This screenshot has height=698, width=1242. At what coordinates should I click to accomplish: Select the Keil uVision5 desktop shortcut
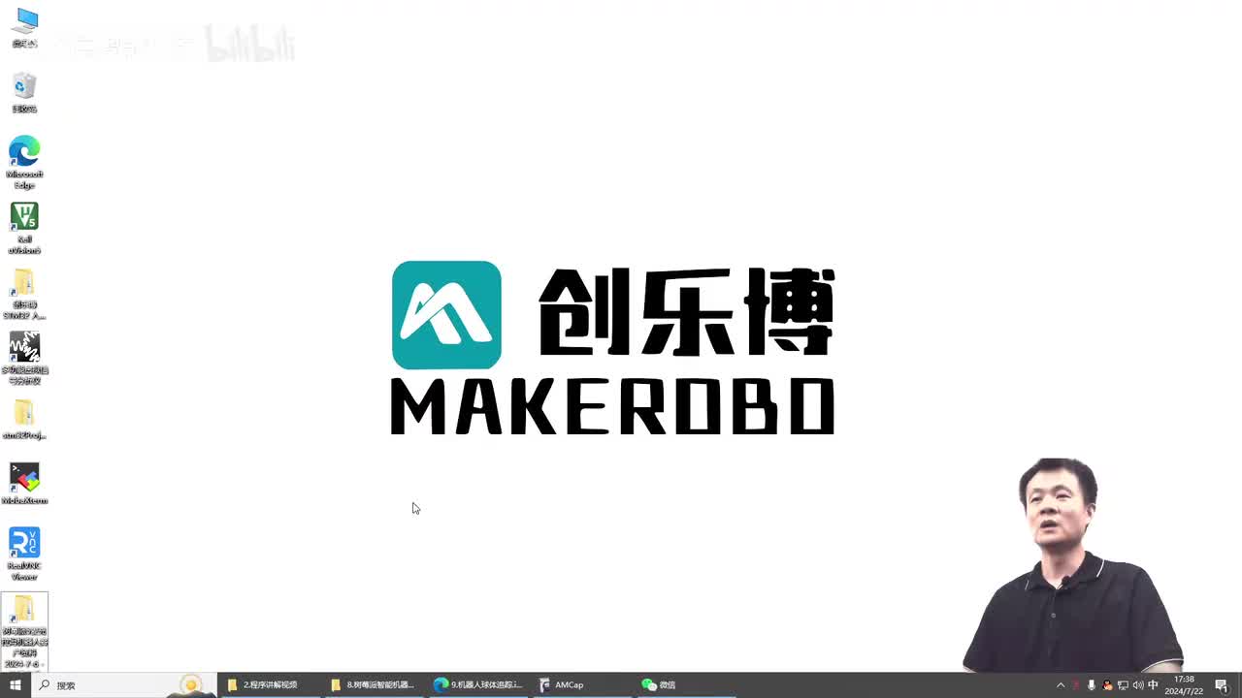pos(24,228)
